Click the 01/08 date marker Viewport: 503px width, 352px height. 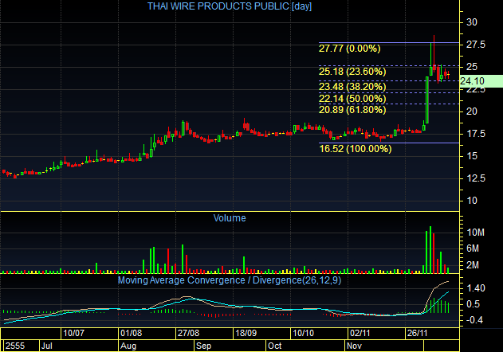click(131, 333)
